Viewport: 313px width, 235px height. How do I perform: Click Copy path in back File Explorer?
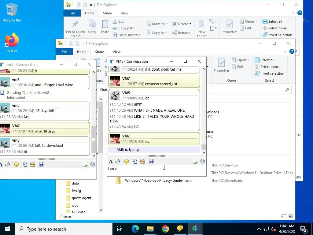(x=123, y=28)
